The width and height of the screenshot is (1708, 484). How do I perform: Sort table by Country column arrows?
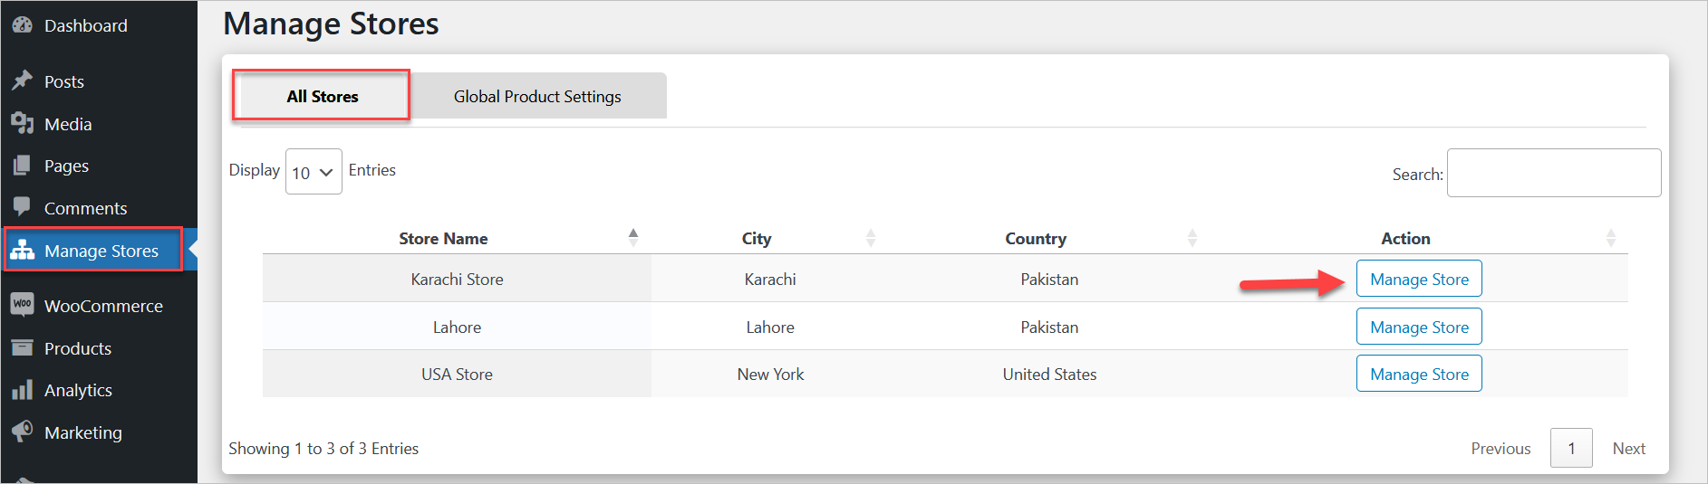point(1192,238)
